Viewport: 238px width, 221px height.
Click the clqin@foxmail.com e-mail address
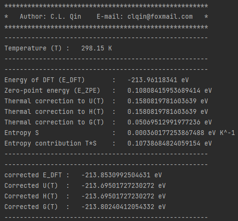[x=160, y=17]
